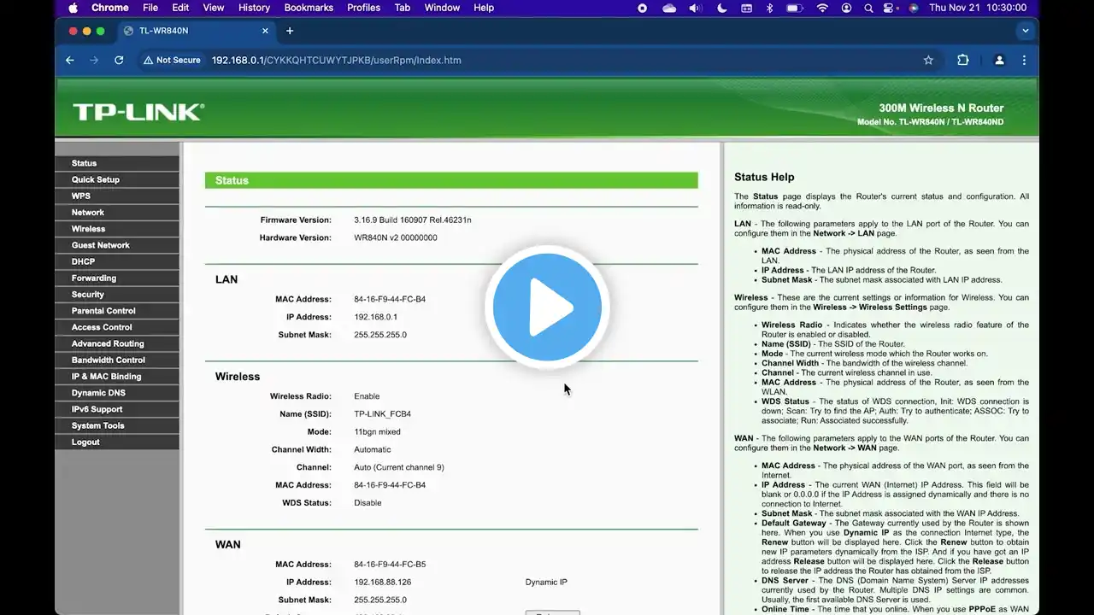Reload the router page
This screenshot has width=1094, height=615.
pyautogui.click(x=119, y=60)
